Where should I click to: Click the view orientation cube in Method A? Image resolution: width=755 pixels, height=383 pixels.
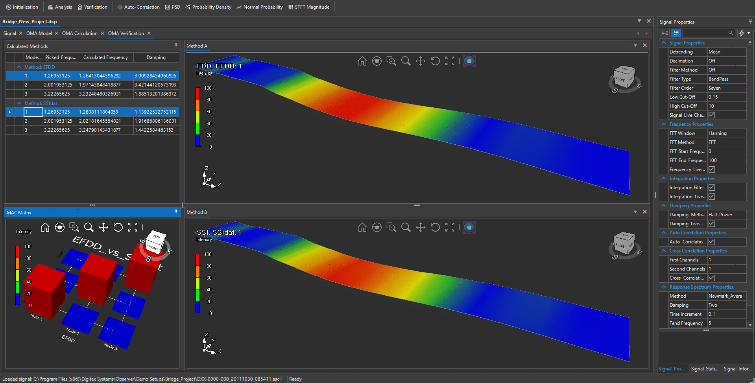click(624, 77)
